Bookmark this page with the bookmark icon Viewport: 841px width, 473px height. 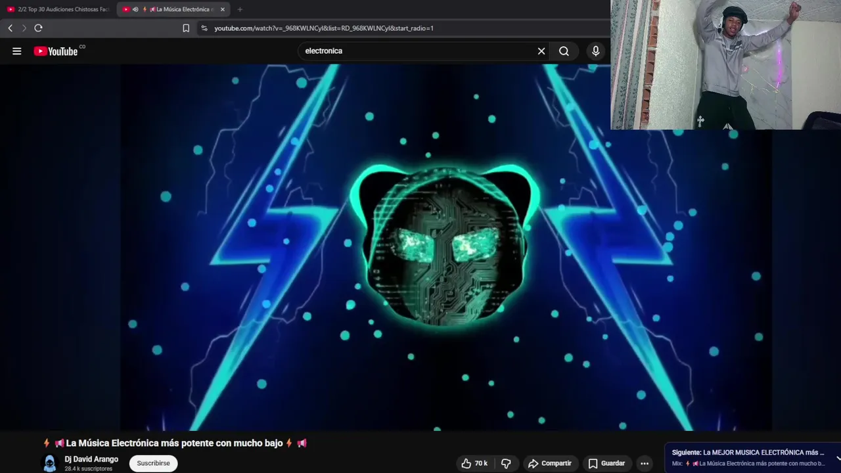pos(186,28)
